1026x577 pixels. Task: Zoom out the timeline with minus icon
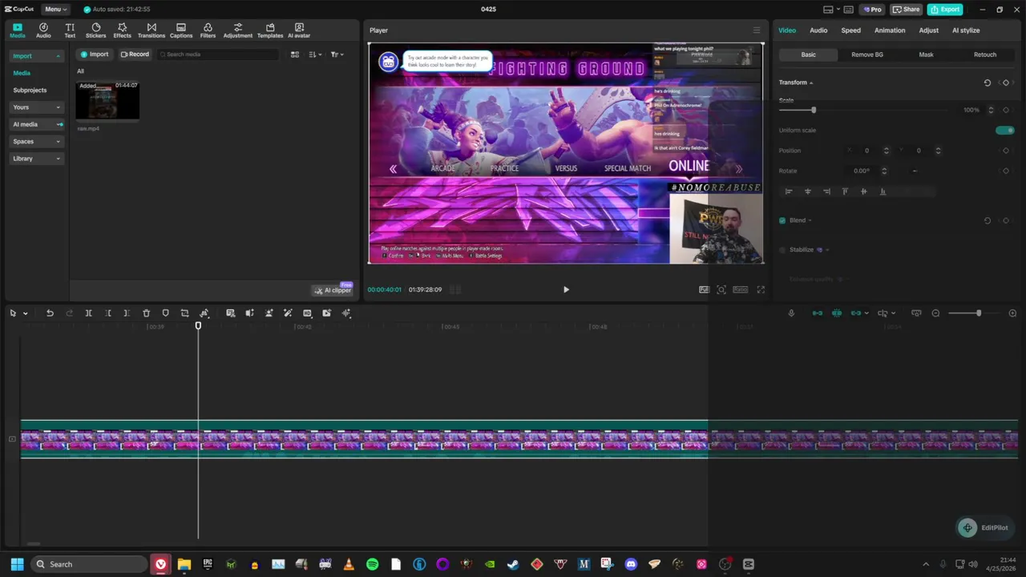click(935, 313)
